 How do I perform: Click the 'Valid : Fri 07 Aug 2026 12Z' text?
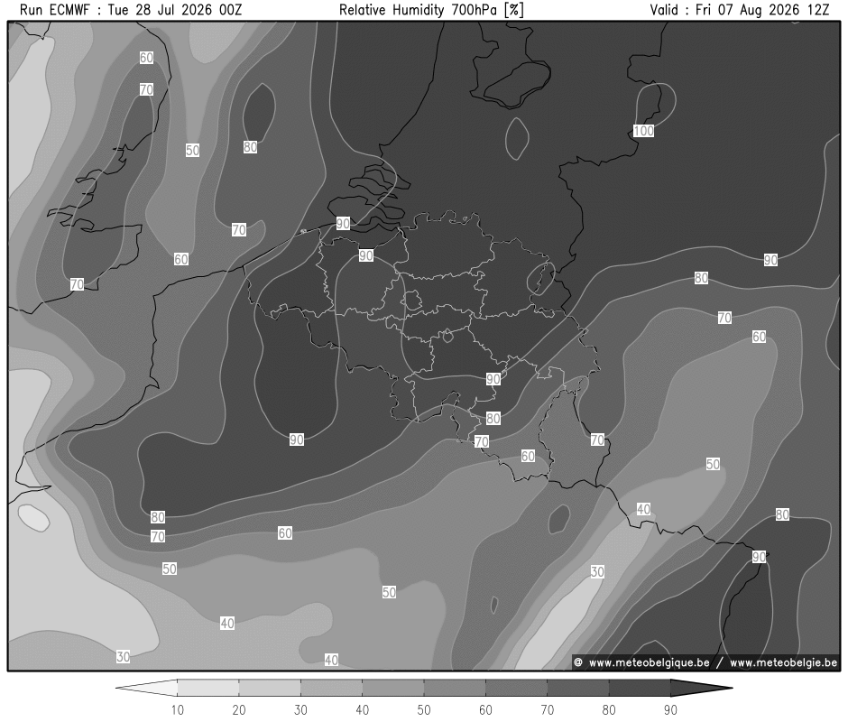[x=740, y=10]
